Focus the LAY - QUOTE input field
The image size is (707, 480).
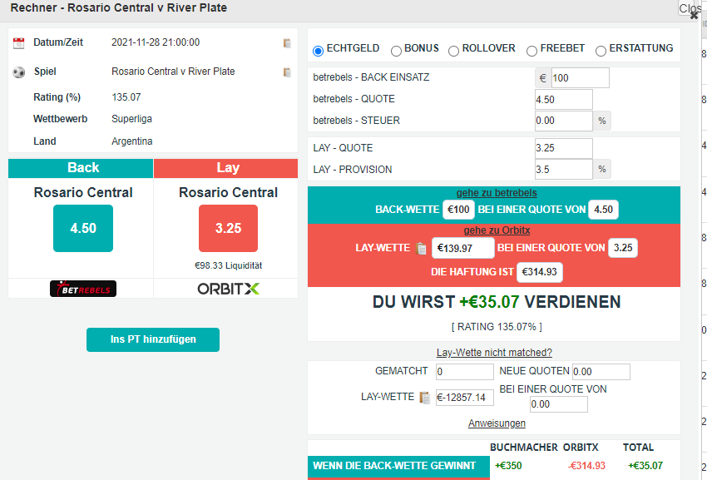click(564, 148)
